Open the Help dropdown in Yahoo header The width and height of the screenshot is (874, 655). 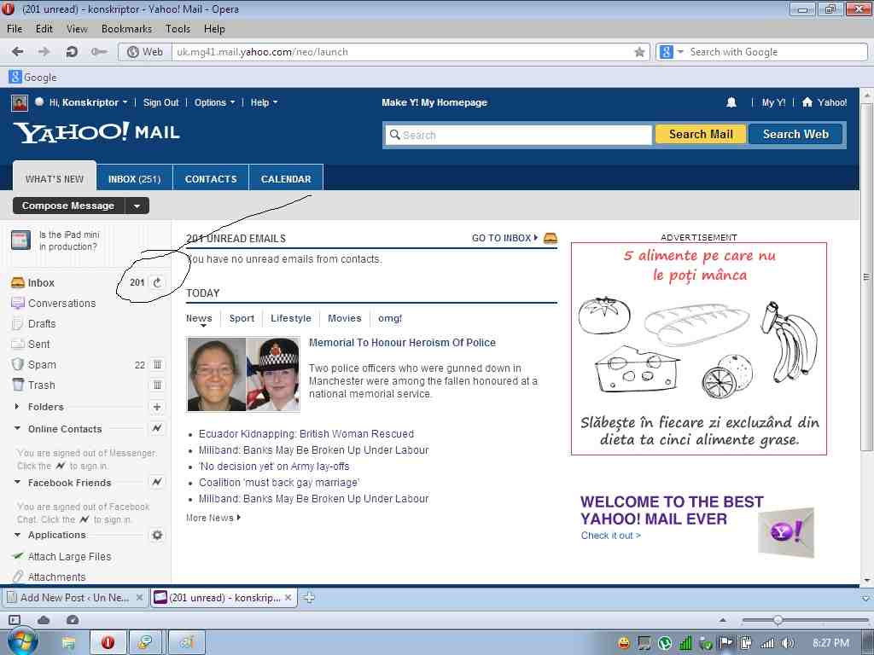pyautogui.click(x=264, y=102)
